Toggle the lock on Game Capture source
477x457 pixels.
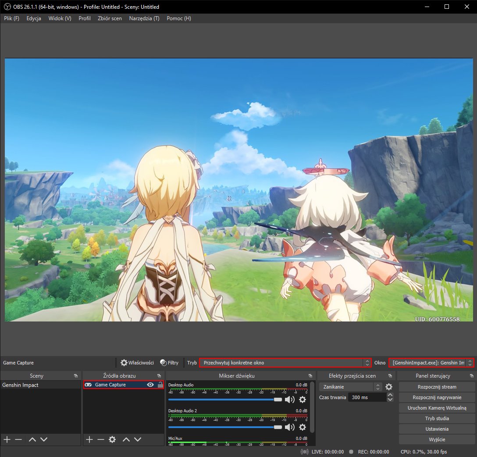(x=160, y=385)
